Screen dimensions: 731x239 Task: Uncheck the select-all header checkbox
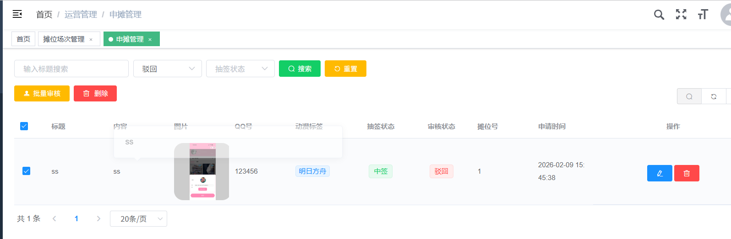24,126
